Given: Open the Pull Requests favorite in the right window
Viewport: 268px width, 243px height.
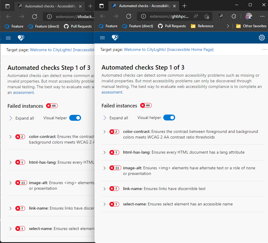Looking at the screenshot, I should click(172, 26).
